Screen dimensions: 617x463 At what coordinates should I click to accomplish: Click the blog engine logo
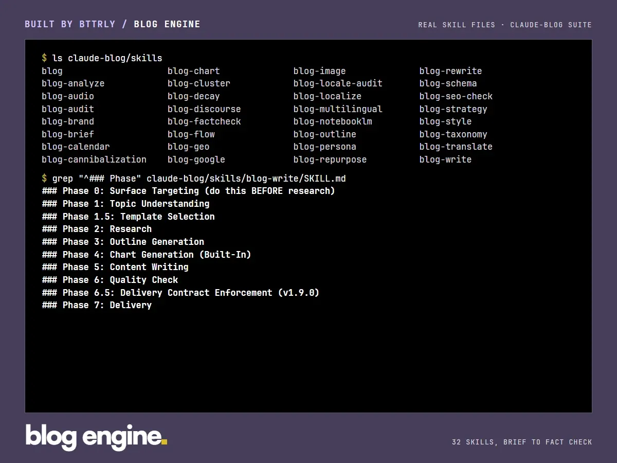[x=96, y=437]
